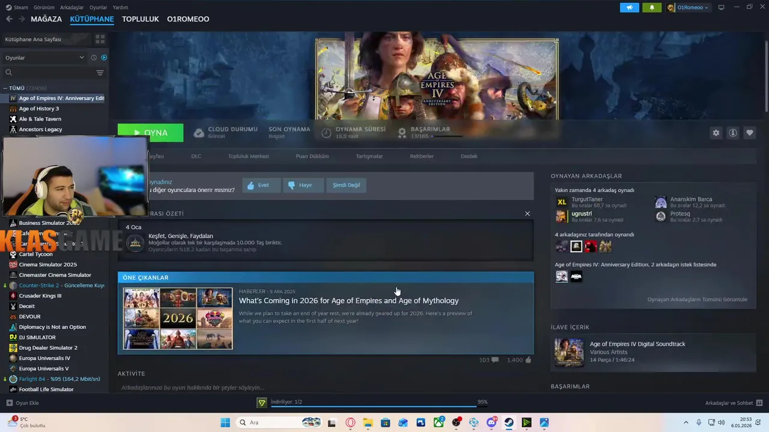Screen dimensions: 769x432
Task: Open the DLC tab
Action: 196,156
